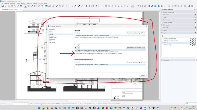
Task: Toggle page sharing for Default layer
Action: click(195, 43)
